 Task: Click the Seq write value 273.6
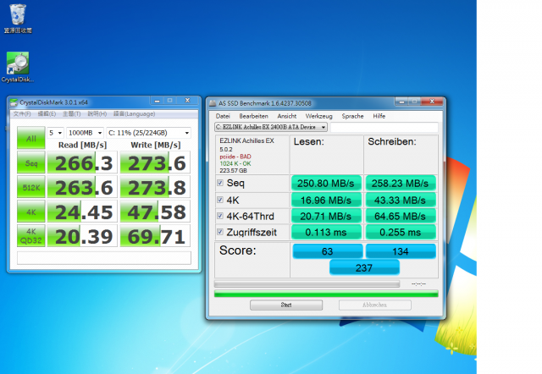pyautogui.click(x=155, y=162)
